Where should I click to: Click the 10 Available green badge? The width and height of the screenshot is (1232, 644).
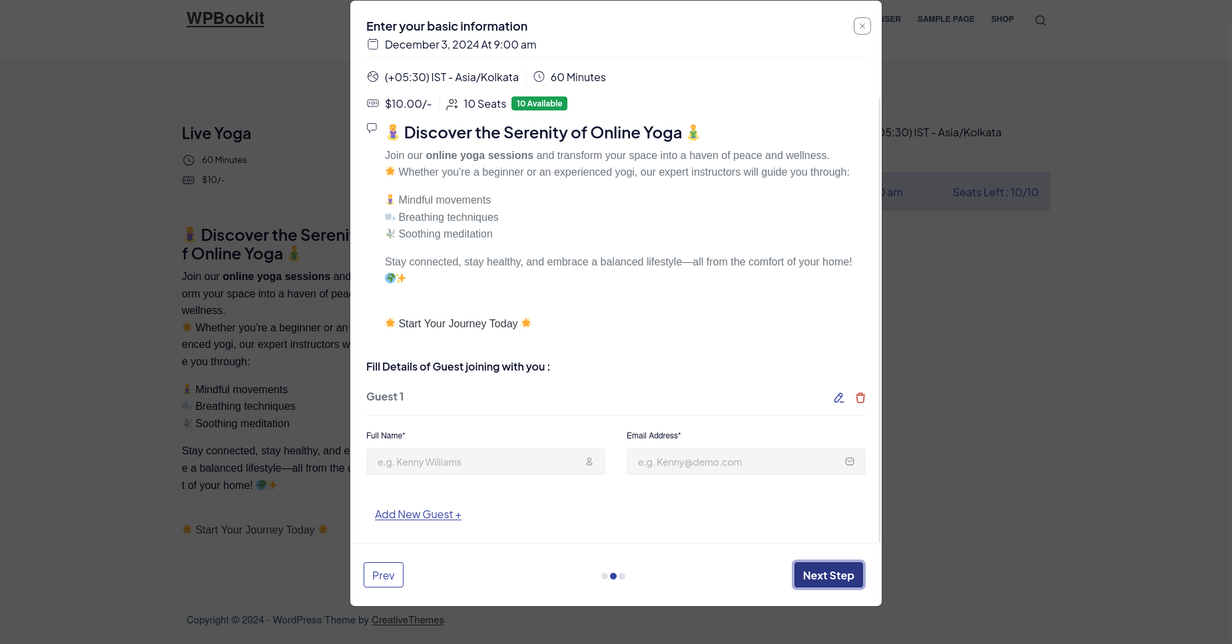[x=539, y=104]
